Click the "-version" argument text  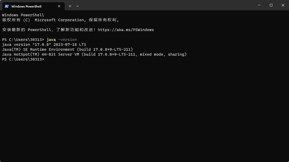67,40
